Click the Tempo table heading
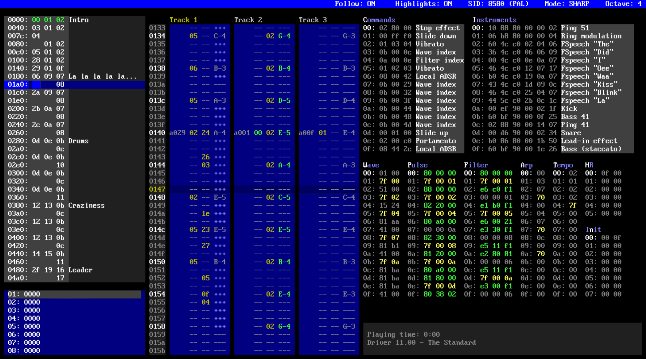This screenshot has height=359, width=646. (x=563, y=165)
